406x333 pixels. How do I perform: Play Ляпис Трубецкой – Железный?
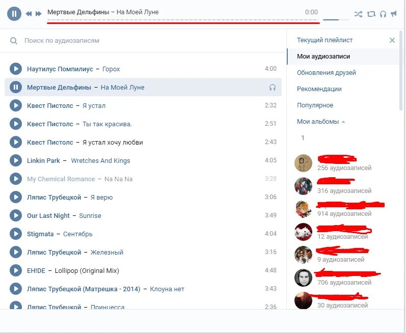click(x=16, y=252)
